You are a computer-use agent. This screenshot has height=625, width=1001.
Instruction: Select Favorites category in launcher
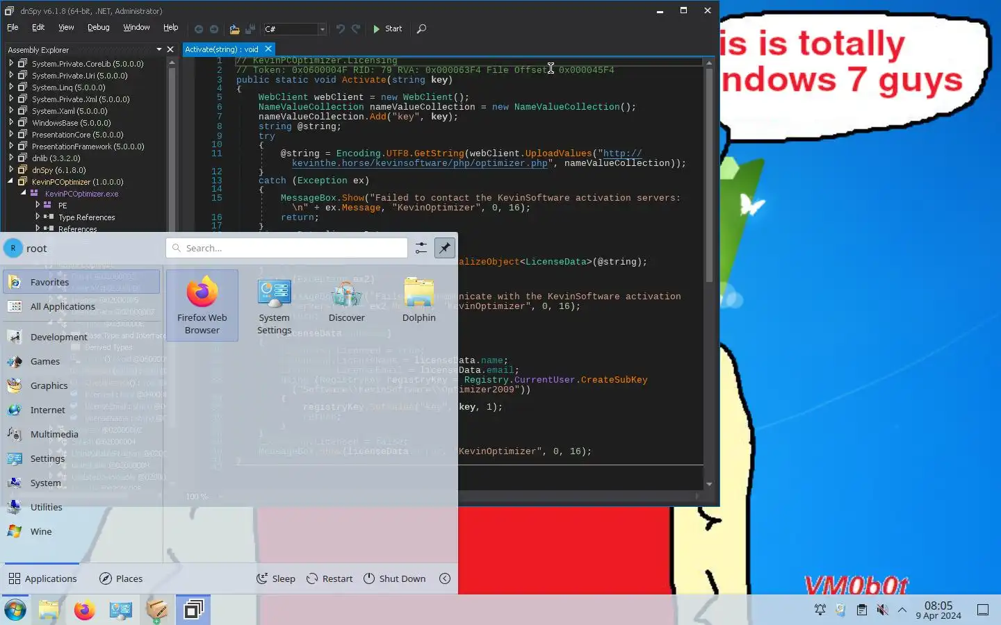click(82, 282)
